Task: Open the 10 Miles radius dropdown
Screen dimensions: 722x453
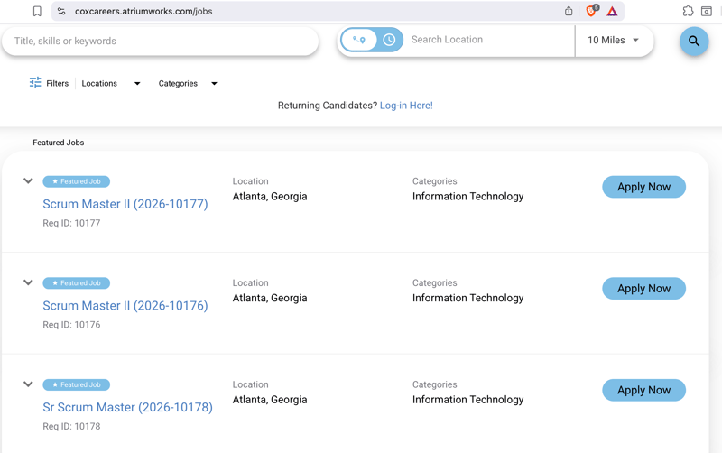Action: [x=614, y=41]
